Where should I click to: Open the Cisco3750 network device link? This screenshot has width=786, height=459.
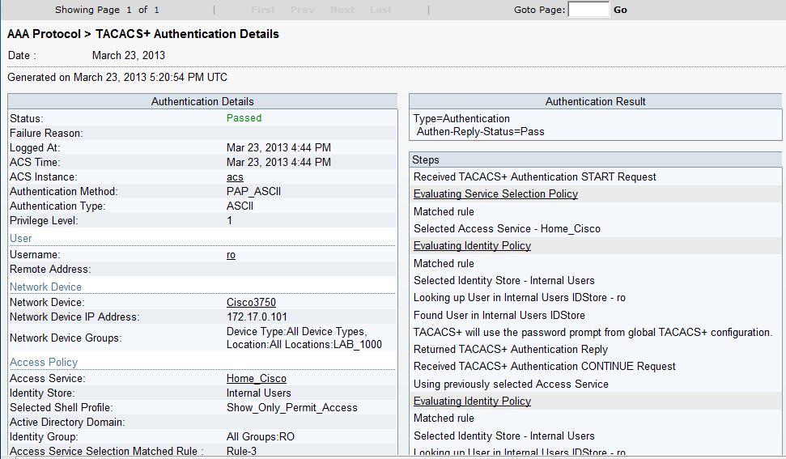pos(251,303)
